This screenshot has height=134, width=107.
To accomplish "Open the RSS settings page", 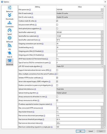I will coord(10,47).
